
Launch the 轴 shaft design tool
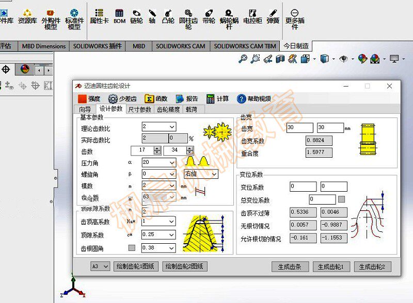(152, 17)
